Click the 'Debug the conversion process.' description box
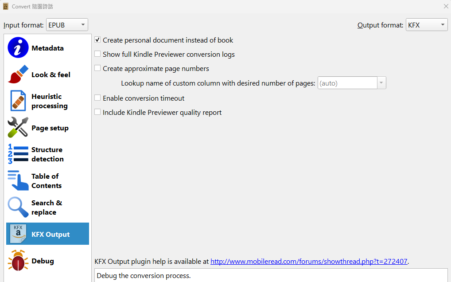 tap(271, 275)
